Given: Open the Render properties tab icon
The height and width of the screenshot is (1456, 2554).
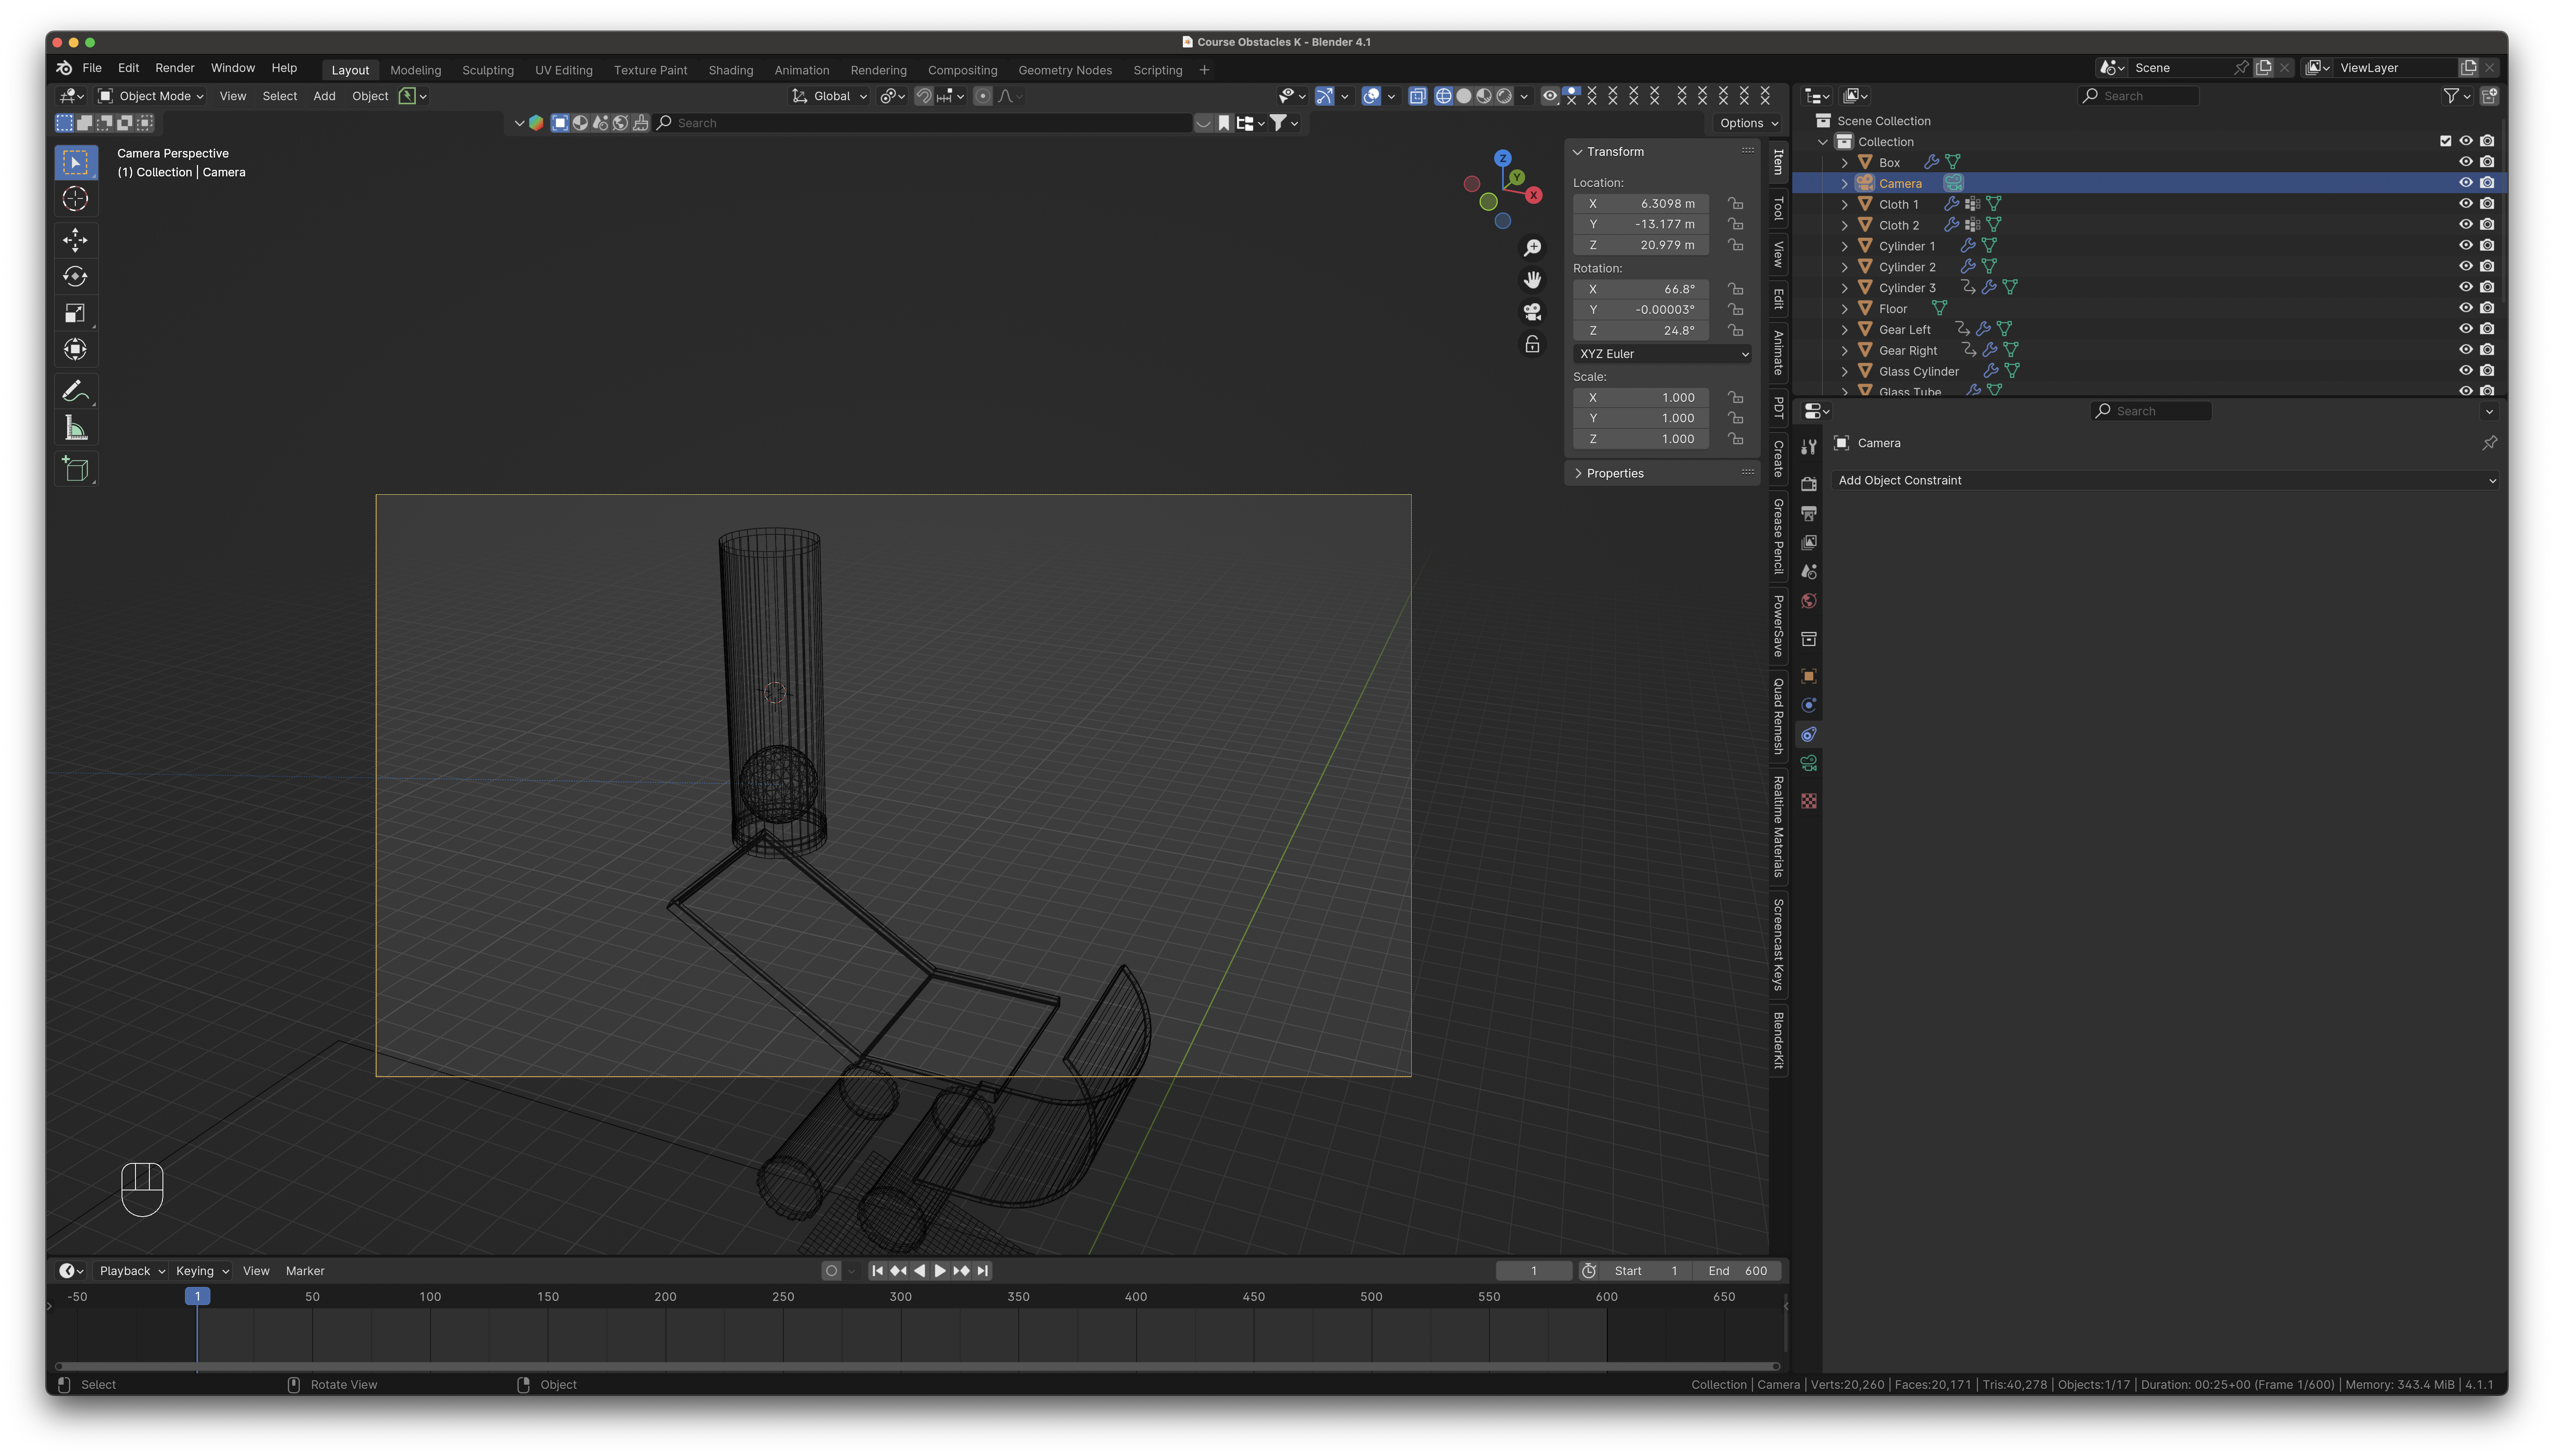Looking at the screenshot, I should pos(1809,484).
